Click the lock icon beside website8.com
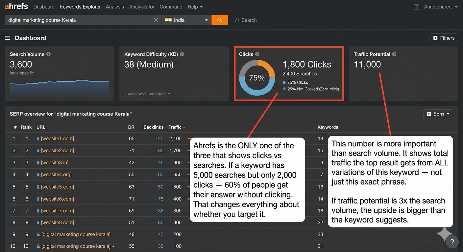 click(38, 223)
